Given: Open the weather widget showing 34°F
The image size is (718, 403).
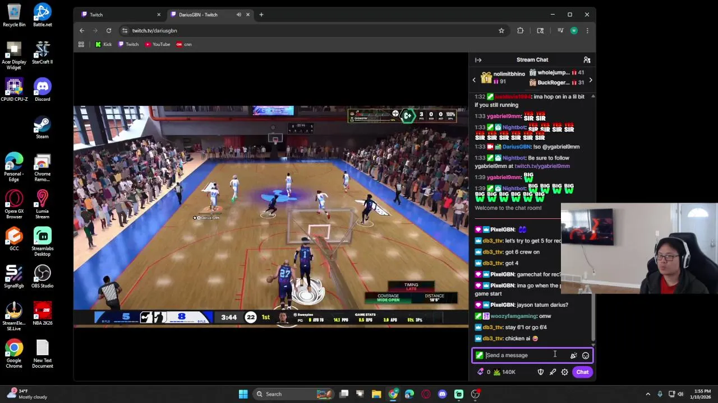Looking at the screenshot, I should click(x=27, y=394).
